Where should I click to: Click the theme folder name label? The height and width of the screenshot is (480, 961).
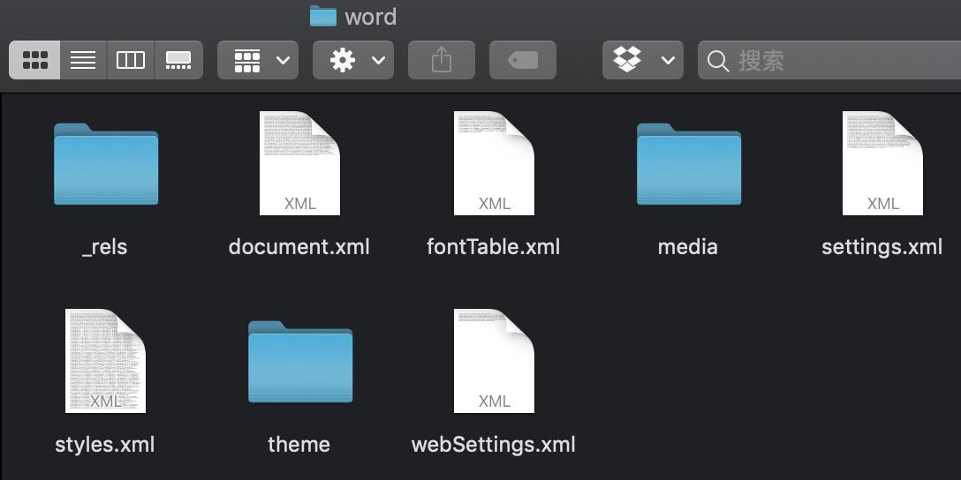pyautogui.click(x=299, y=445)
